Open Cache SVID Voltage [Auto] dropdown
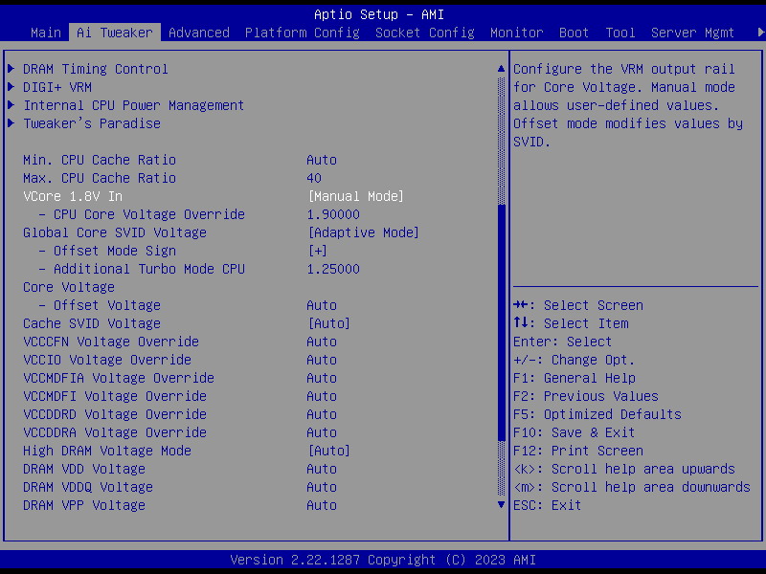Viewport: 766px width, 574px height. coord(328,323)
